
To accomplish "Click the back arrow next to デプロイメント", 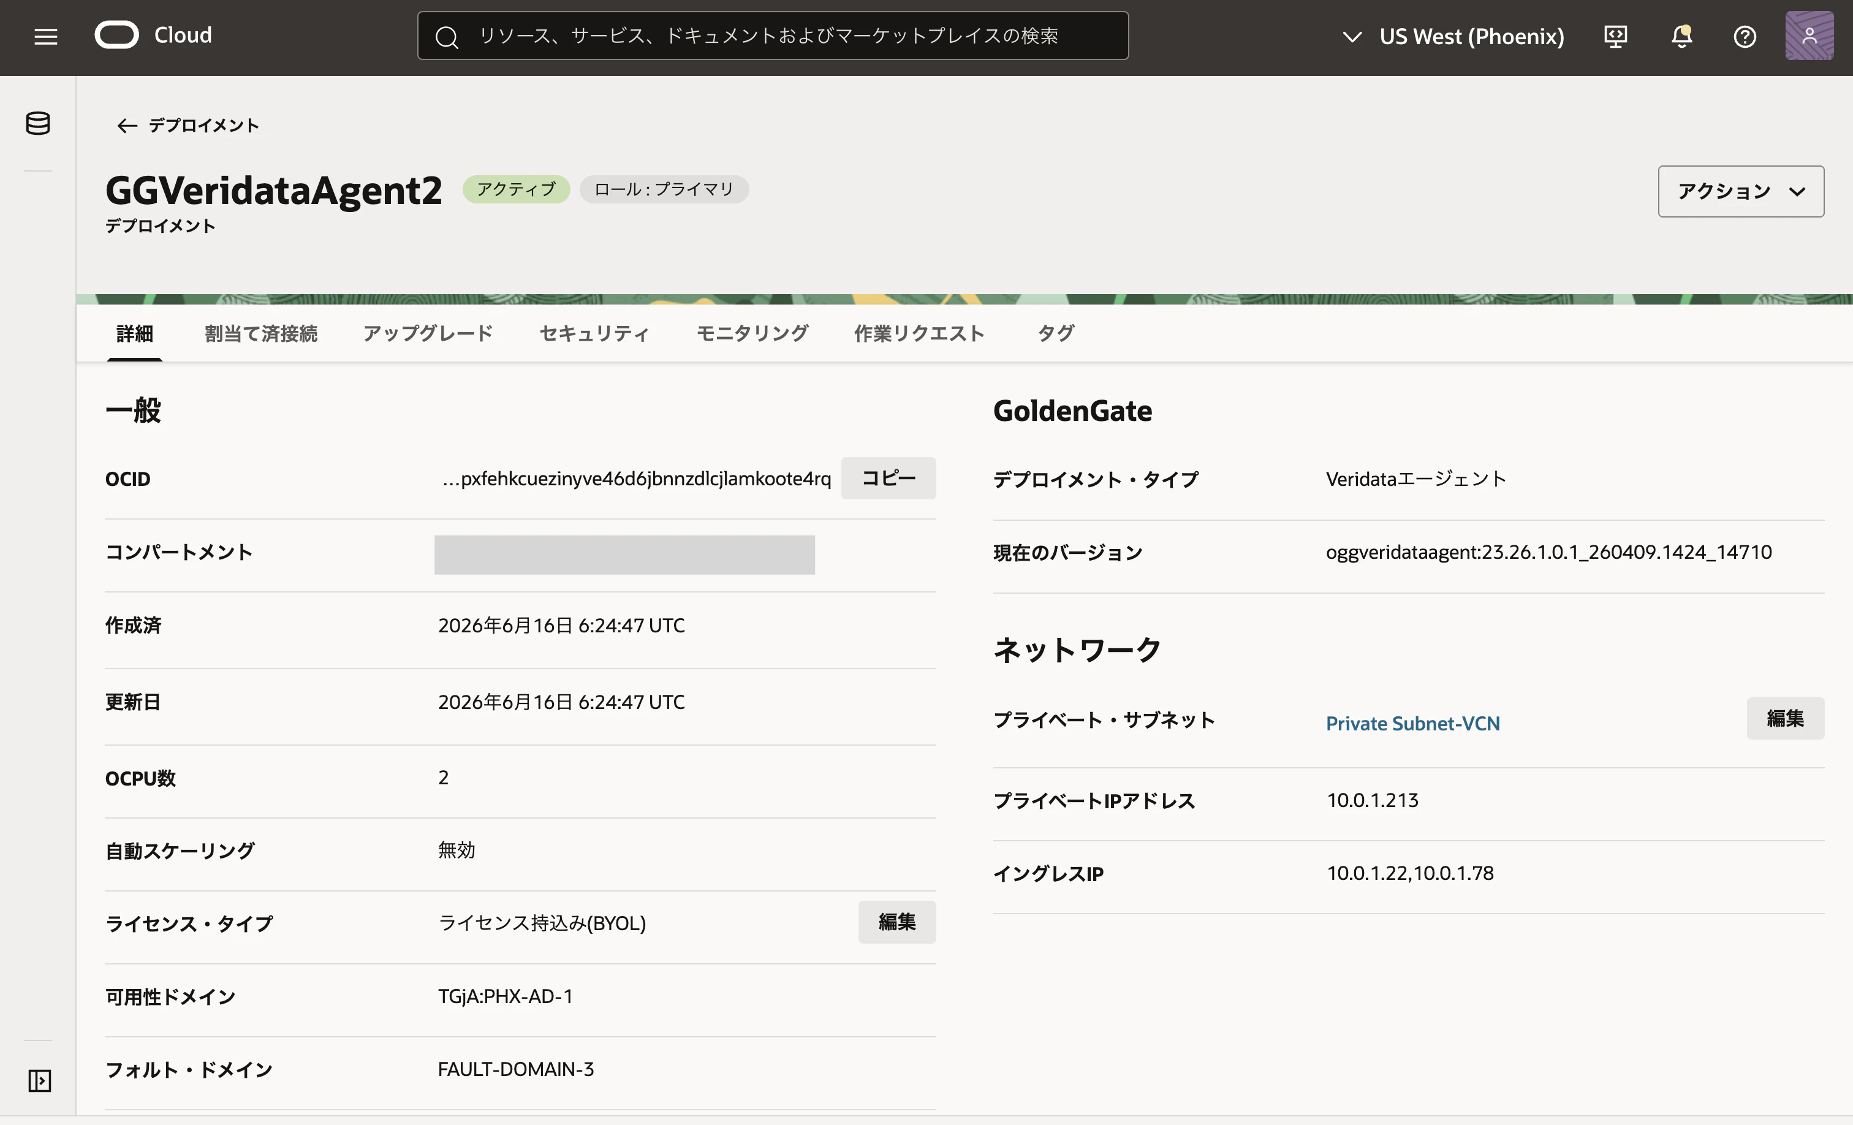I will click(127, 126).
